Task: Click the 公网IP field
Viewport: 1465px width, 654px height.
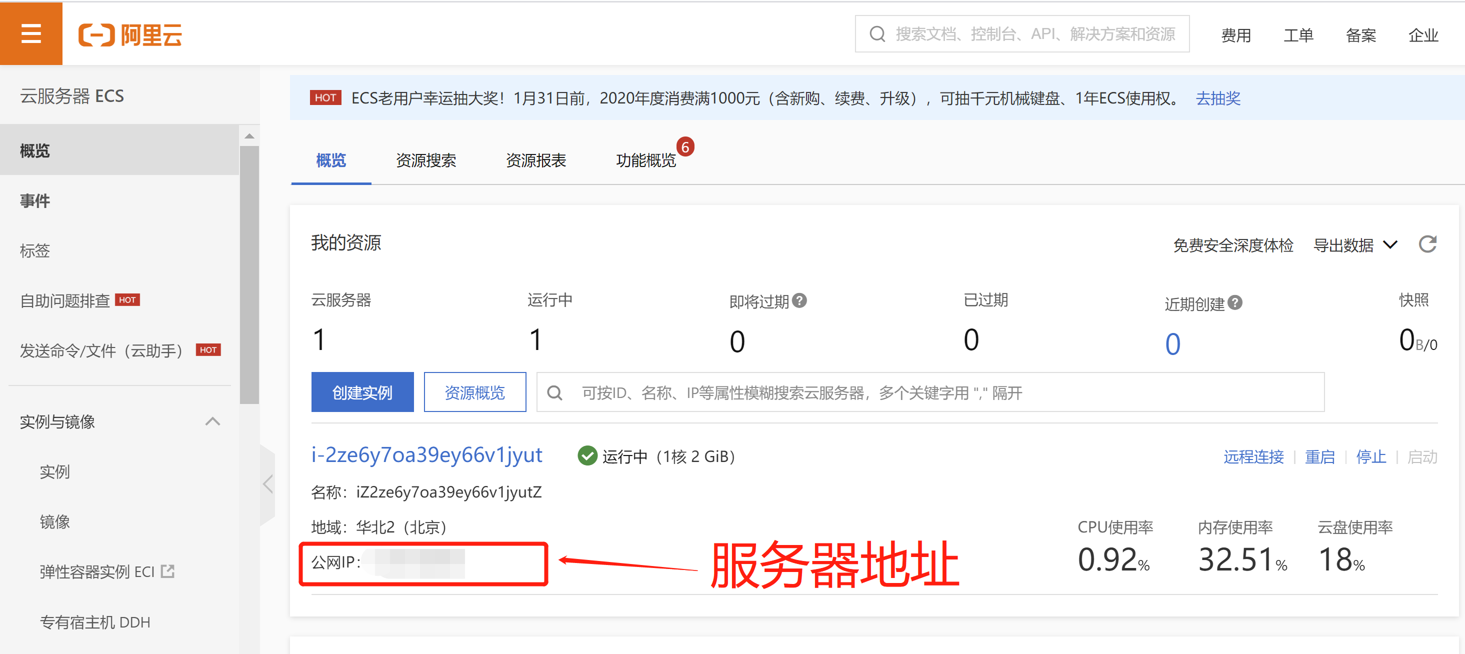Action: click(423, 563)
